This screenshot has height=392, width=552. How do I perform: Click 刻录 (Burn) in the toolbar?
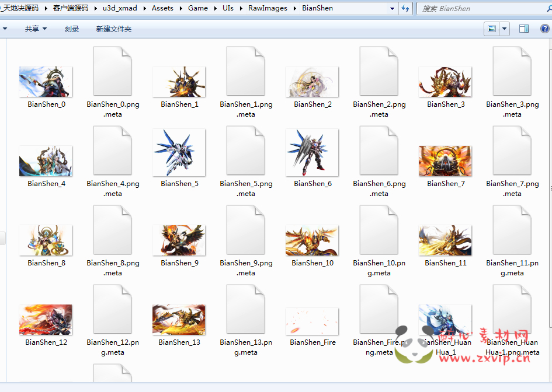tap(72, 29)
